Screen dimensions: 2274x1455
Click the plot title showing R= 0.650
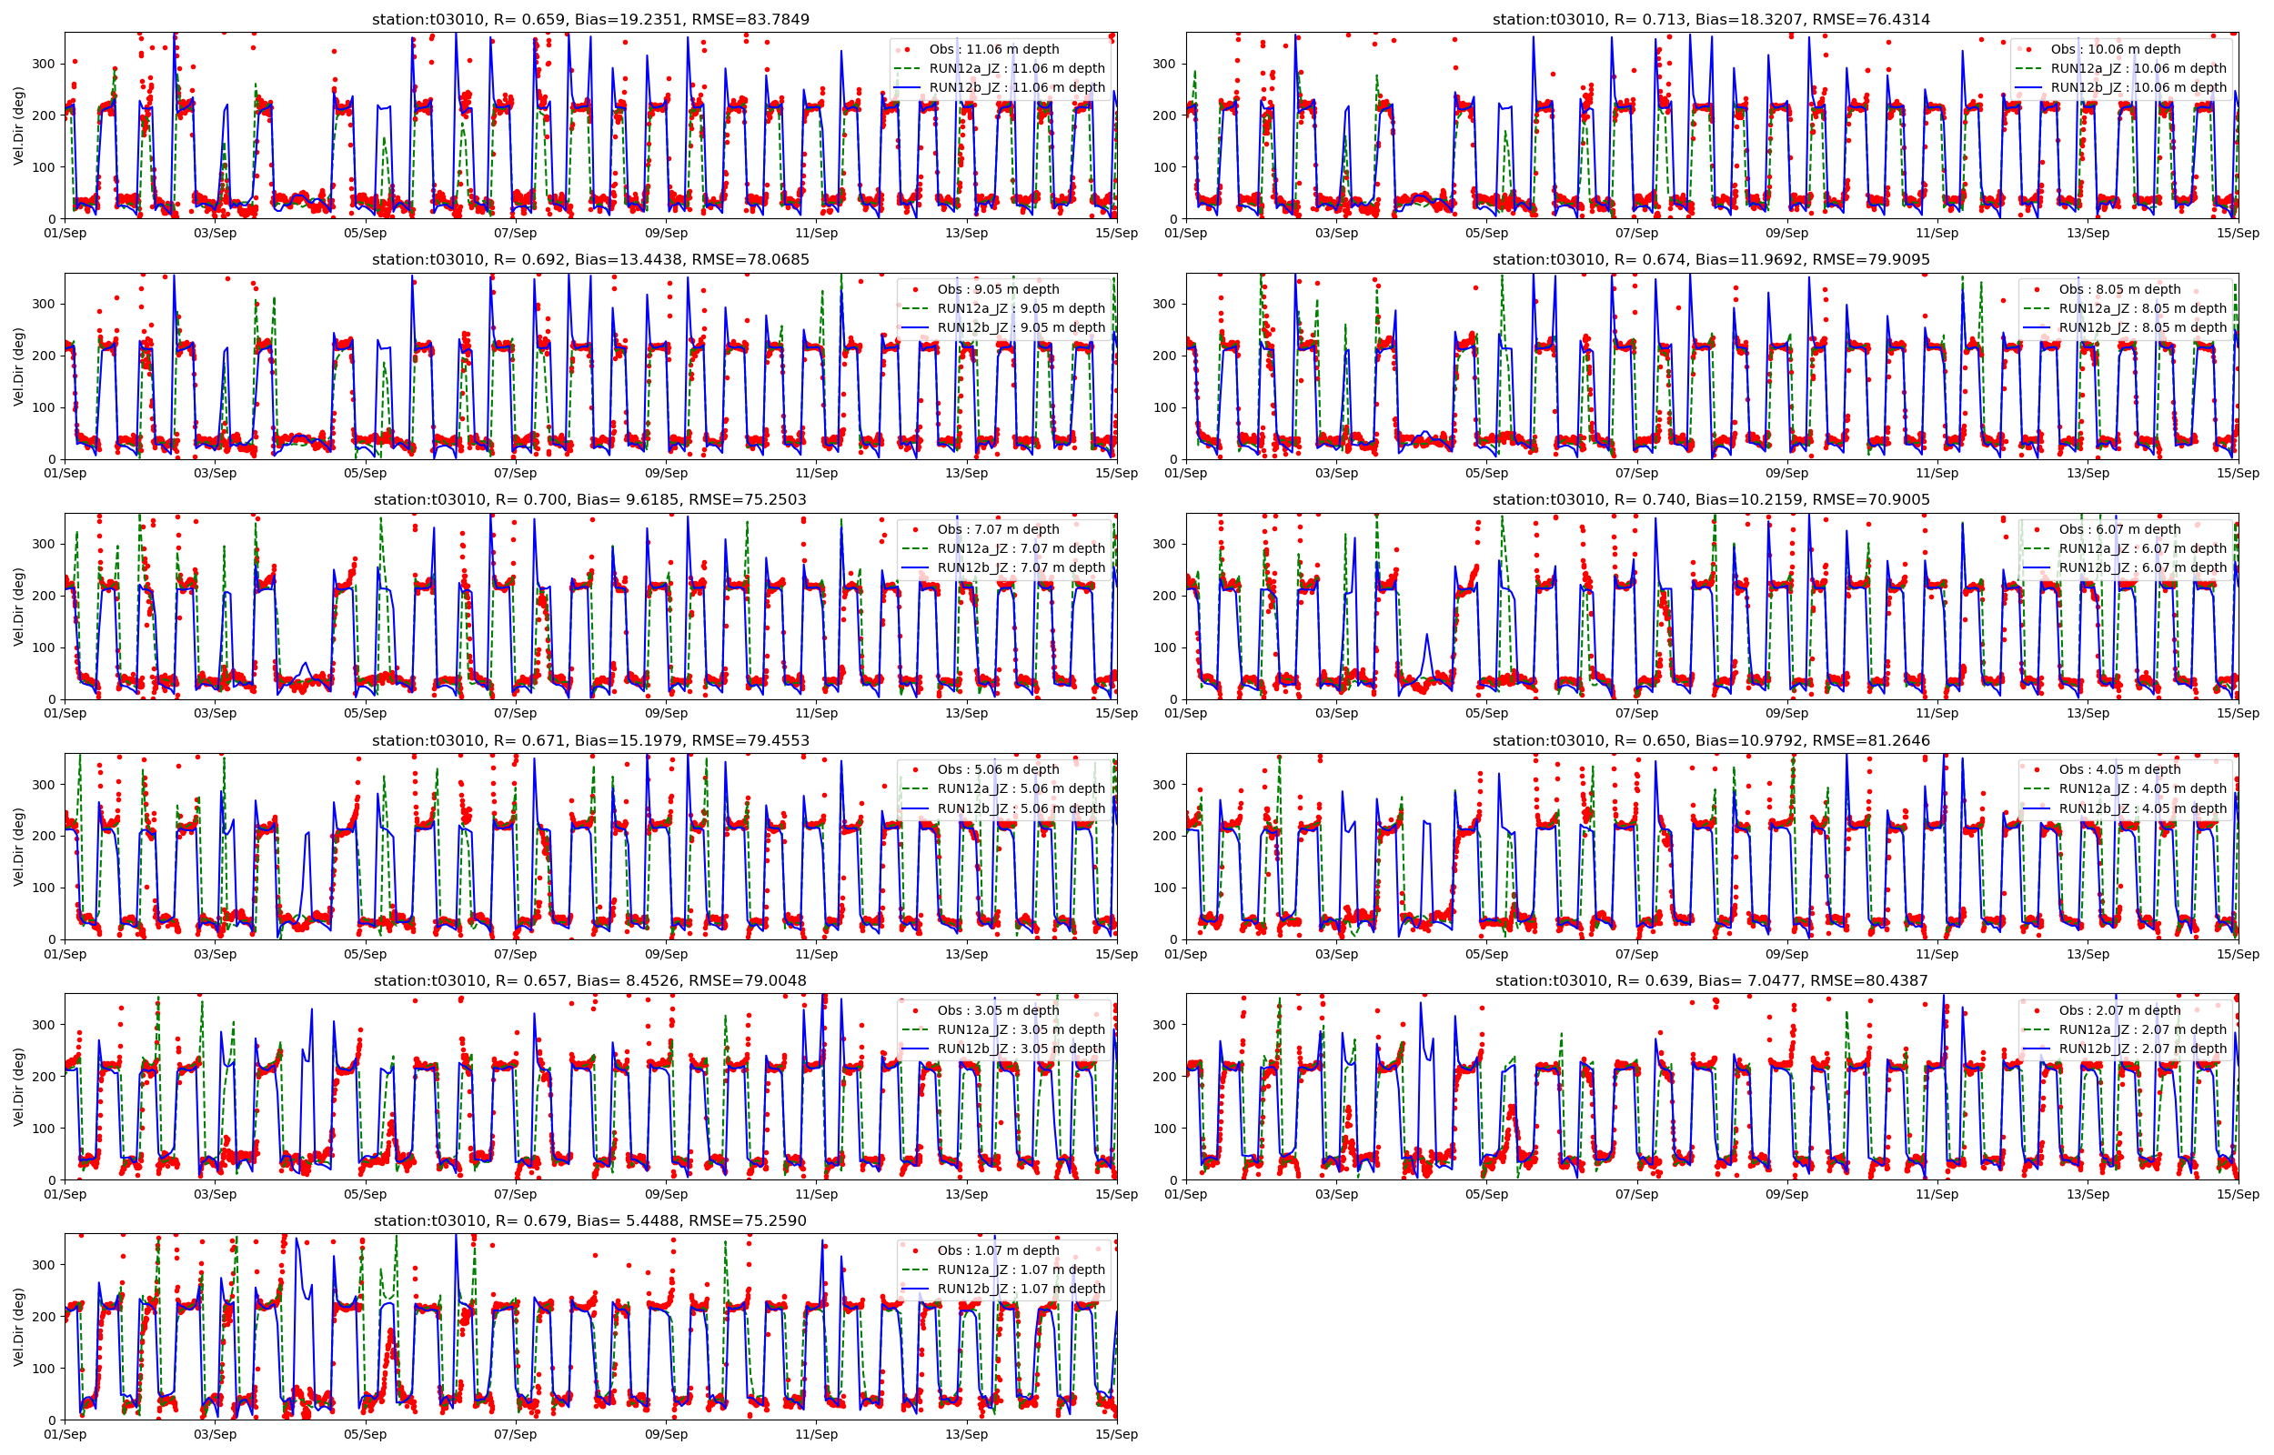point(1711,741)
